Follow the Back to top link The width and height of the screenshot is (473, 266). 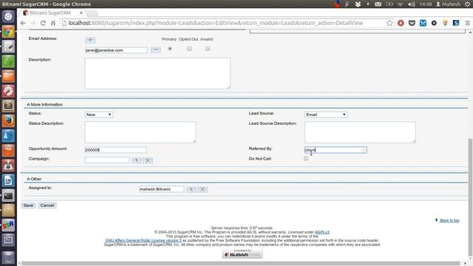[x=449, y=220]
